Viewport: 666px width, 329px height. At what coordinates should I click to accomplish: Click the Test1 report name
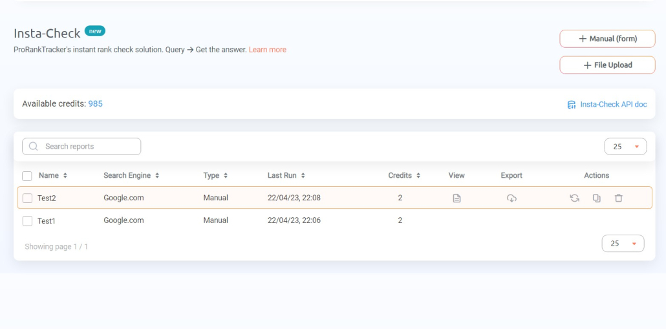tap(47, 221)
